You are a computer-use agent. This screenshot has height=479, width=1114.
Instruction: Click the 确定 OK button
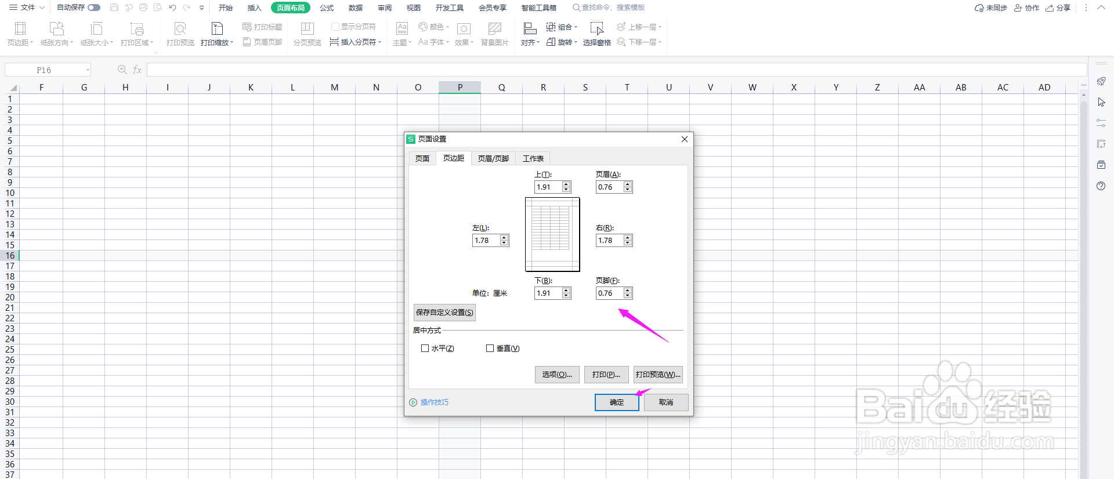pos(617,402)
